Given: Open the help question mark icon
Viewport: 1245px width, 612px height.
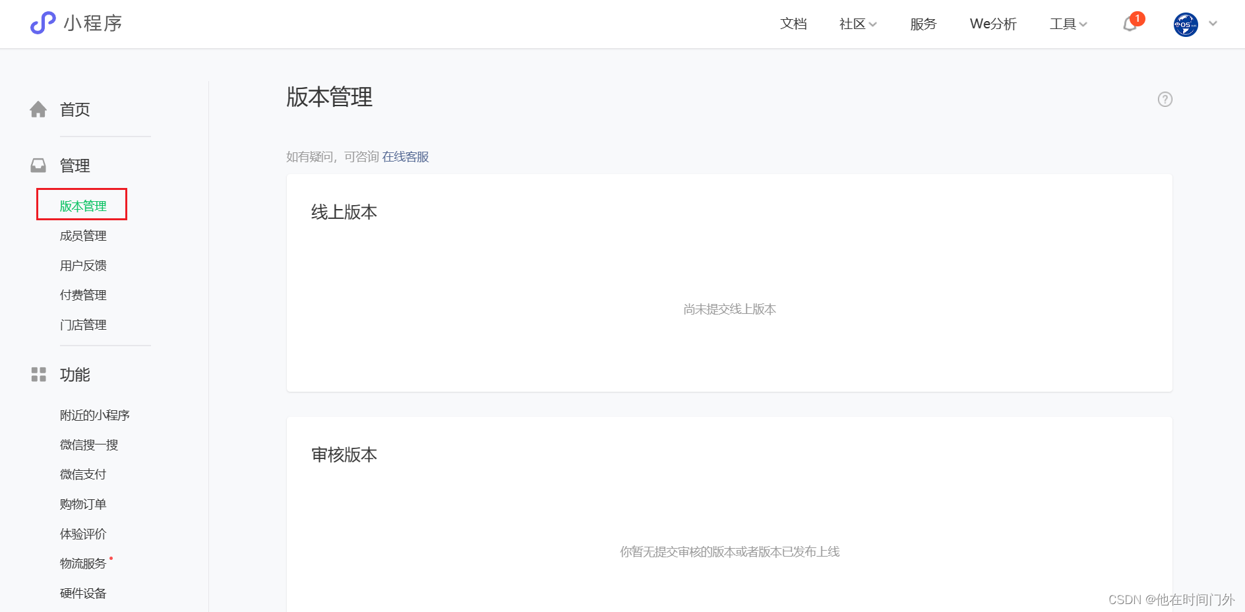Looking at the screenshot, I should click(1165, 99).
